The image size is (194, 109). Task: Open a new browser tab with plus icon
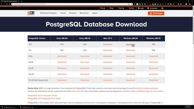coord(22,1)
